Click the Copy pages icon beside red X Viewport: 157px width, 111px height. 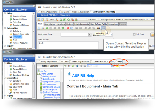(x=72, y=28)
